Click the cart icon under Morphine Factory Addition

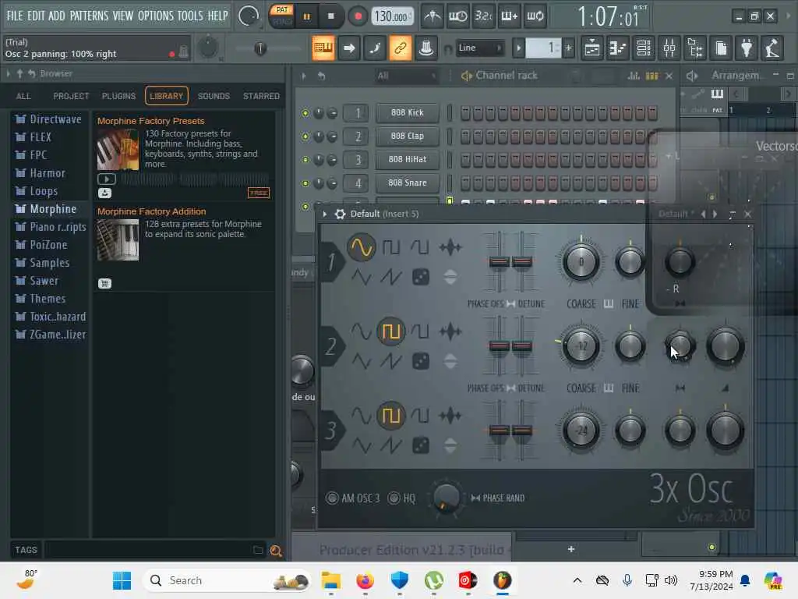[x=105, y=283]
